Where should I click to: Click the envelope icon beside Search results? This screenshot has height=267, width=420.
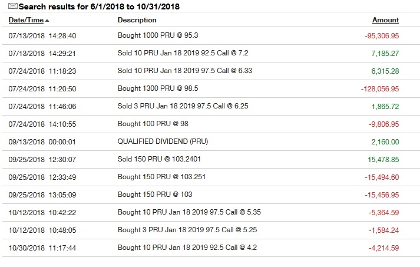click(x=12, y=6)
